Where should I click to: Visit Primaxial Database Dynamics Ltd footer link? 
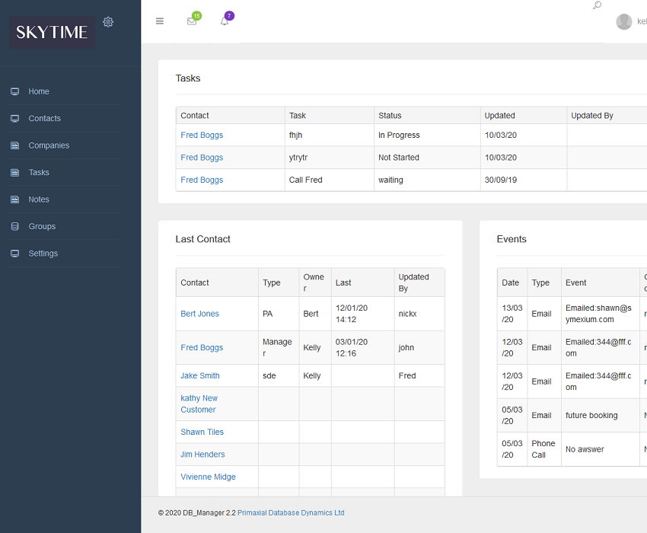point(291,512)
